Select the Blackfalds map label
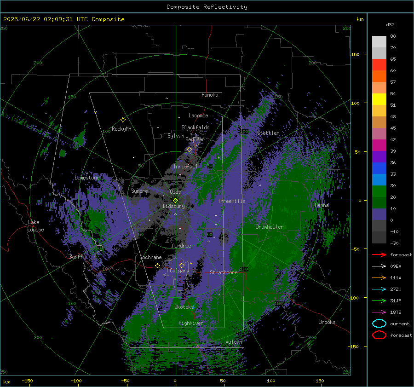Viewport: 414px width, 387px height. click(195, 127)
